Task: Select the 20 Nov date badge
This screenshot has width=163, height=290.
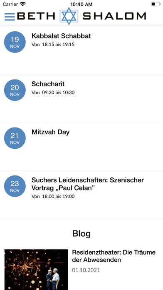Action: click(15, 90)
